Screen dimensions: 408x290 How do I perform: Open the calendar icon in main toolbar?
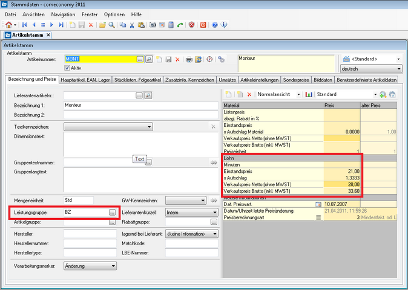pos(162,25)
